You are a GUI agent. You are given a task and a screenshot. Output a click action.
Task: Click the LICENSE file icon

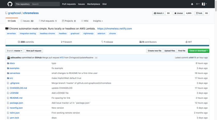pyautogui.click(x=8, y=93)
